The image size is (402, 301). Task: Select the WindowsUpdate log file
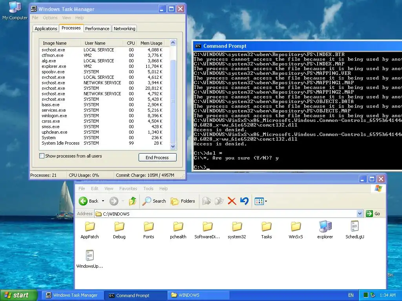tap(90, 259)
